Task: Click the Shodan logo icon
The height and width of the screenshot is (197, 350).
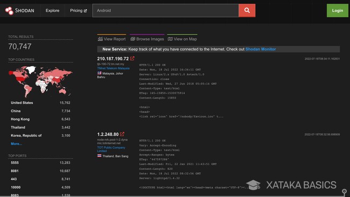Action: coord(9,10)
